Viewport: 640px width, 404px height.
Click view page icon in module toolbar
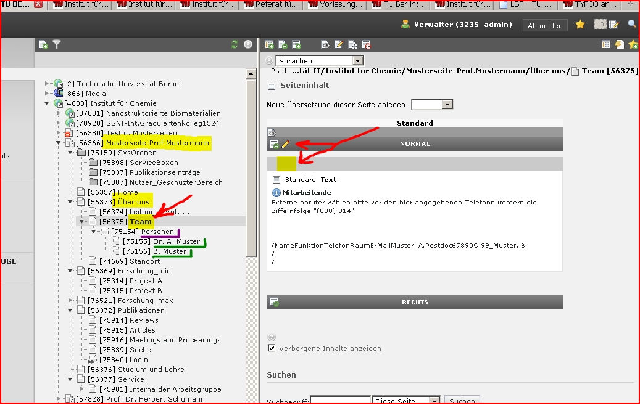[x=325, y=44]
